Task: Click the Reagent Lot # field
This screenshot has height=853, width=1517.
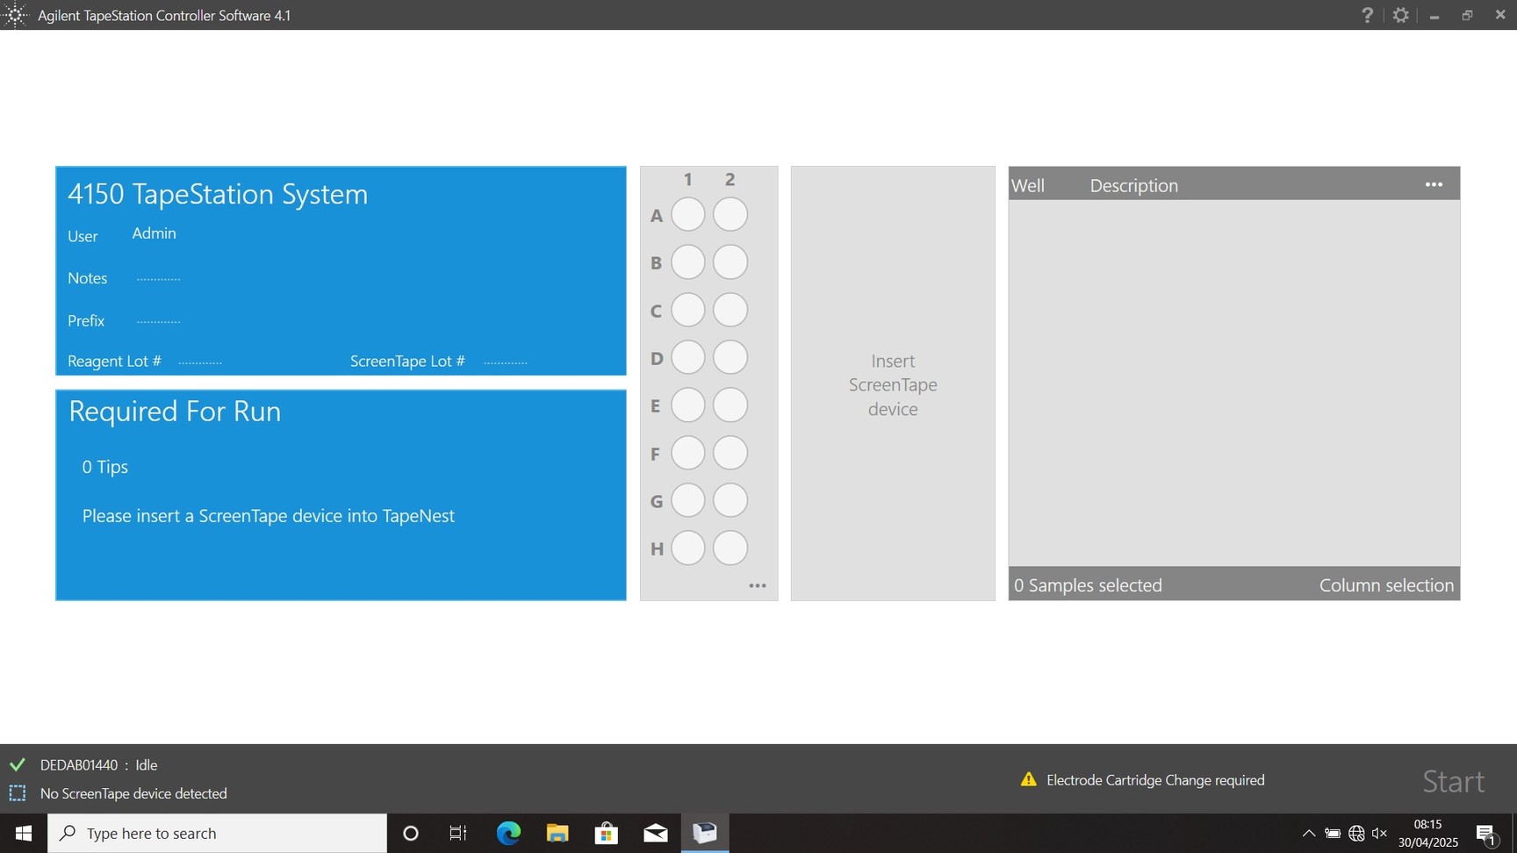Action: pyautogui.click(x=200, y=361)
